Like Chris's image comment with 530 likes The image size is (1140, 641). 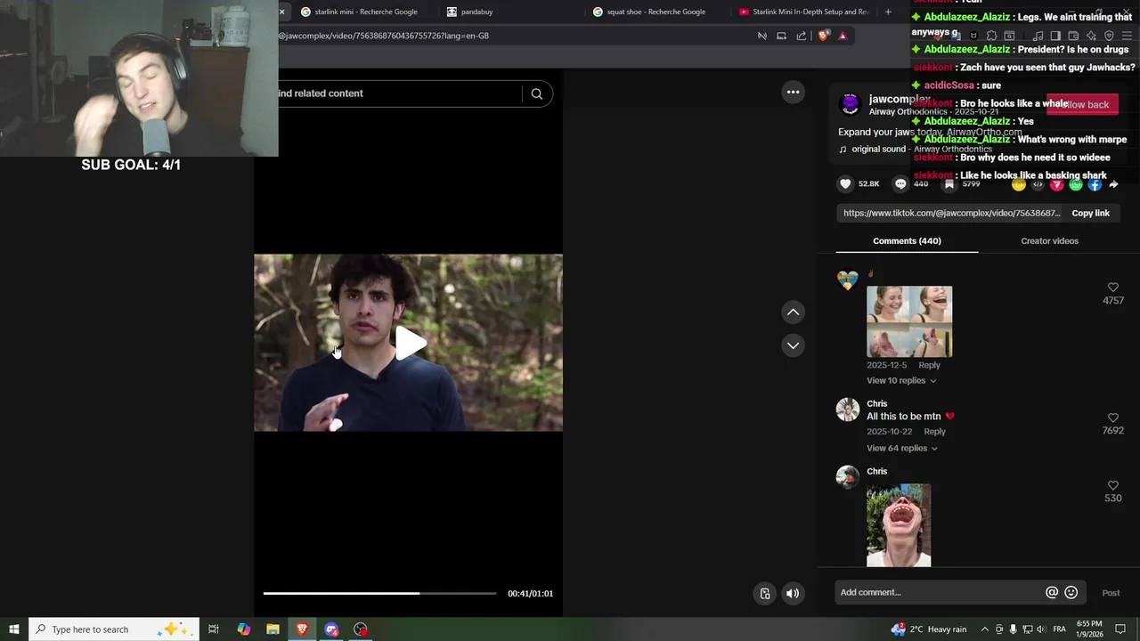pos(1112,485)
